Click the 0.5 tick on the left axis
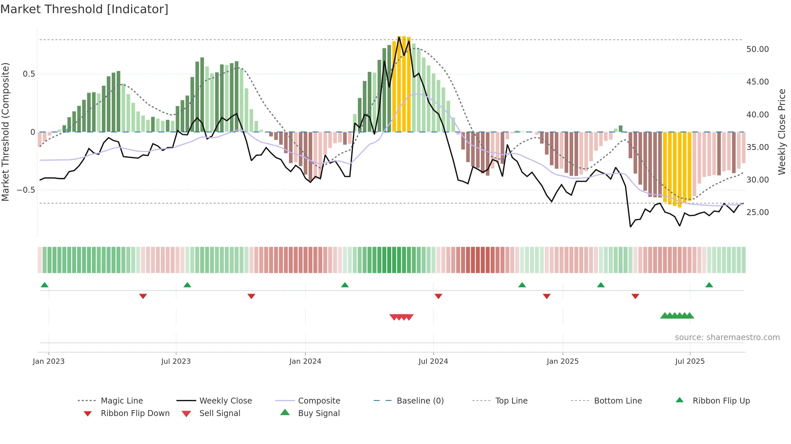Screen dimensions: 791x444 [x=29, y=74]
